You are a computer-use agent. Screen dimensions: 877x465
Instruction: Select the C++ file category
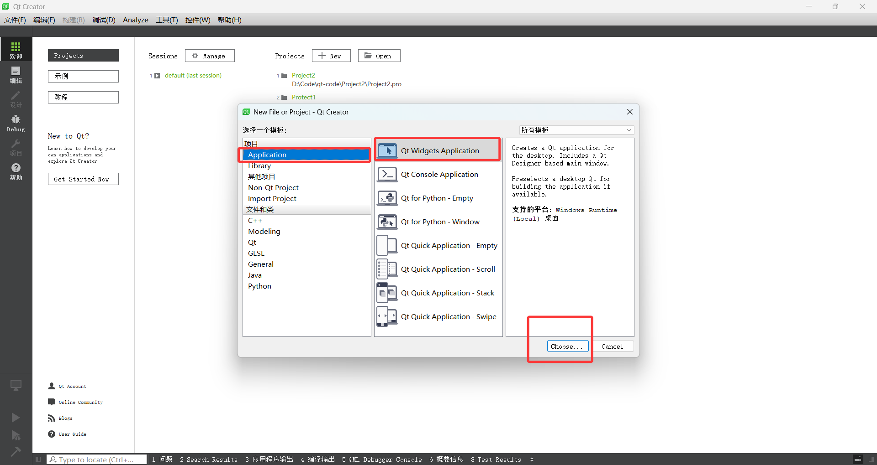306,220
